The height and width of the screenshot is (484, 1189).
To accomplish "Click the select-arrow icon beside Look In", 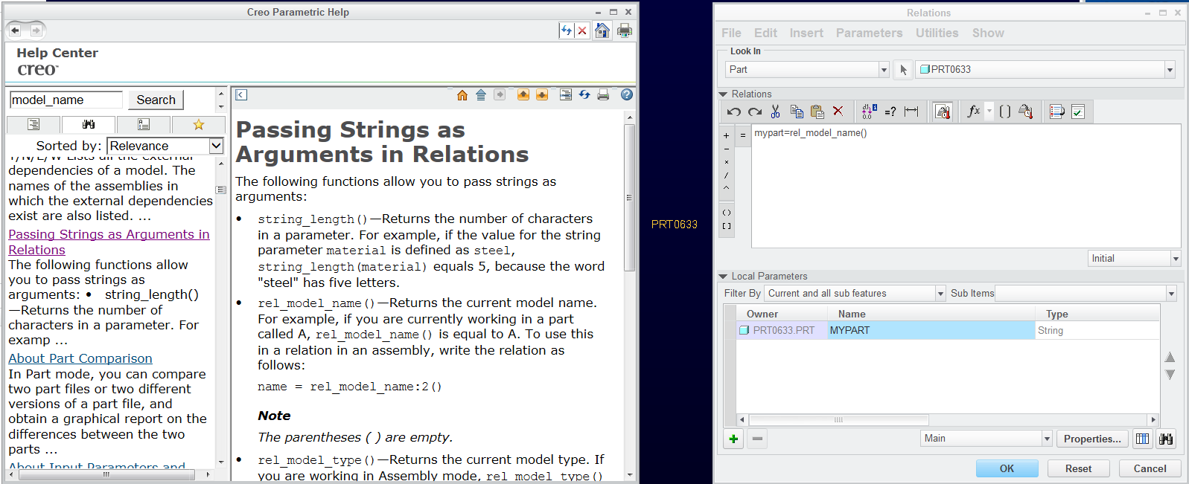I will (x=903, y=69).
